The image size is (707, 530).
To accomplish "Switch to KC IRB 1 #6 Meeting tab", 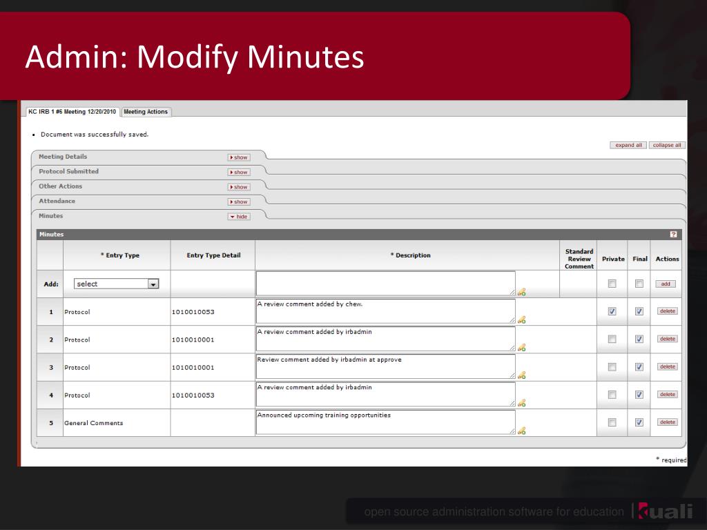I will pos(72,112).
